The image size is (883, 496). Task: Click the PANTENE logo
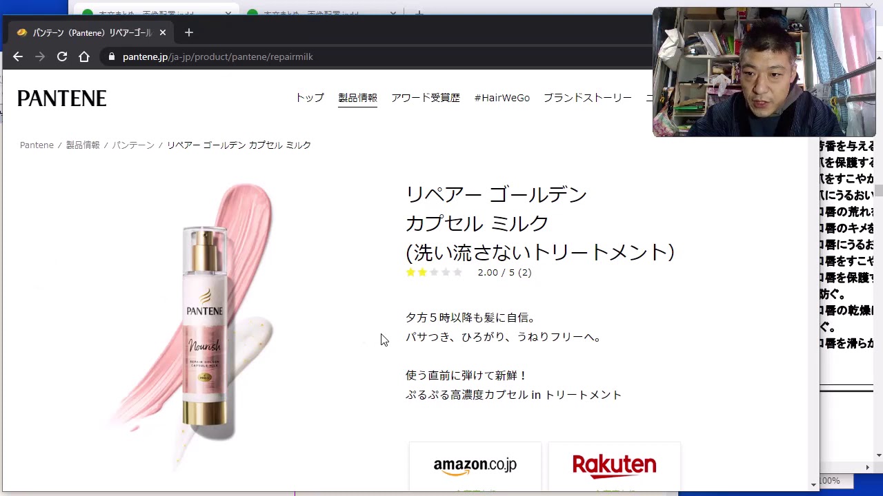coord(62,99)
